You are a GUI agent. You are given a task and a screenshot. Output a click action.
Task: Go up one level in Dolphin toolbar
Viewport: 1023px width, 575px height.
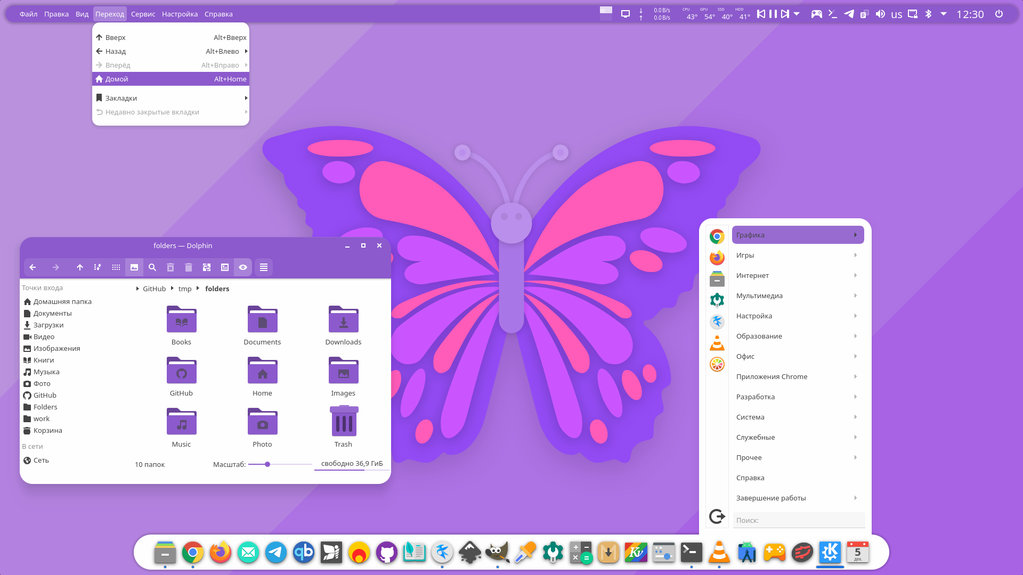pos(80,267)
